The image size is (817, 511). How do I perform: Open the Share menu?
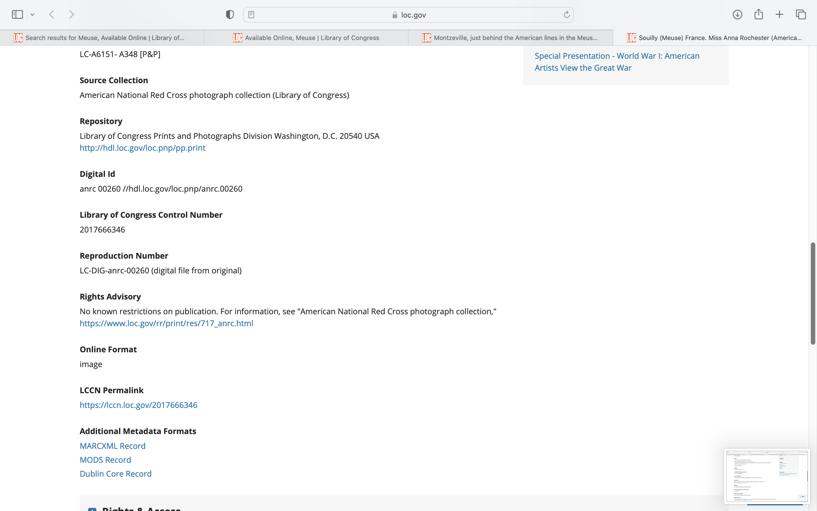pyautogui.click(x=758, y=14)
